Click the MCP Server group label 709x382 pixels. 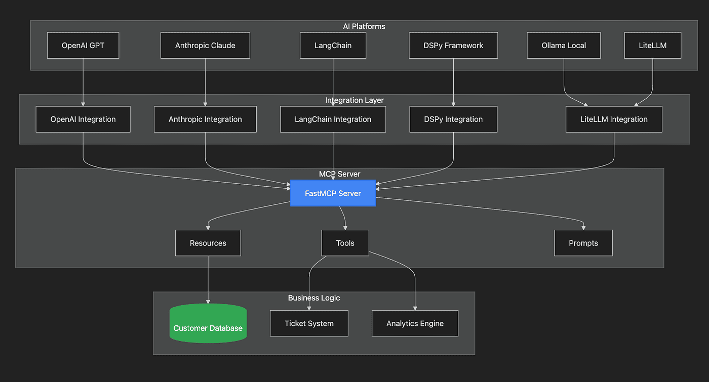[339, 174]
